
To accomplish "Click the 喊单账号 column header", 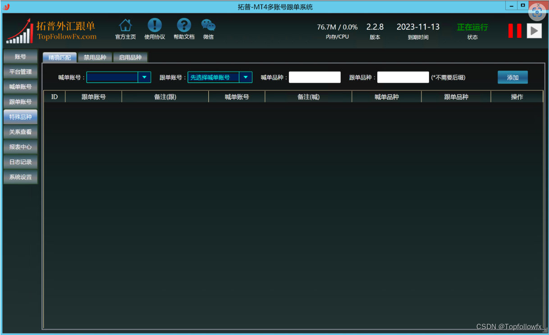I will click(x=237, y=97).
